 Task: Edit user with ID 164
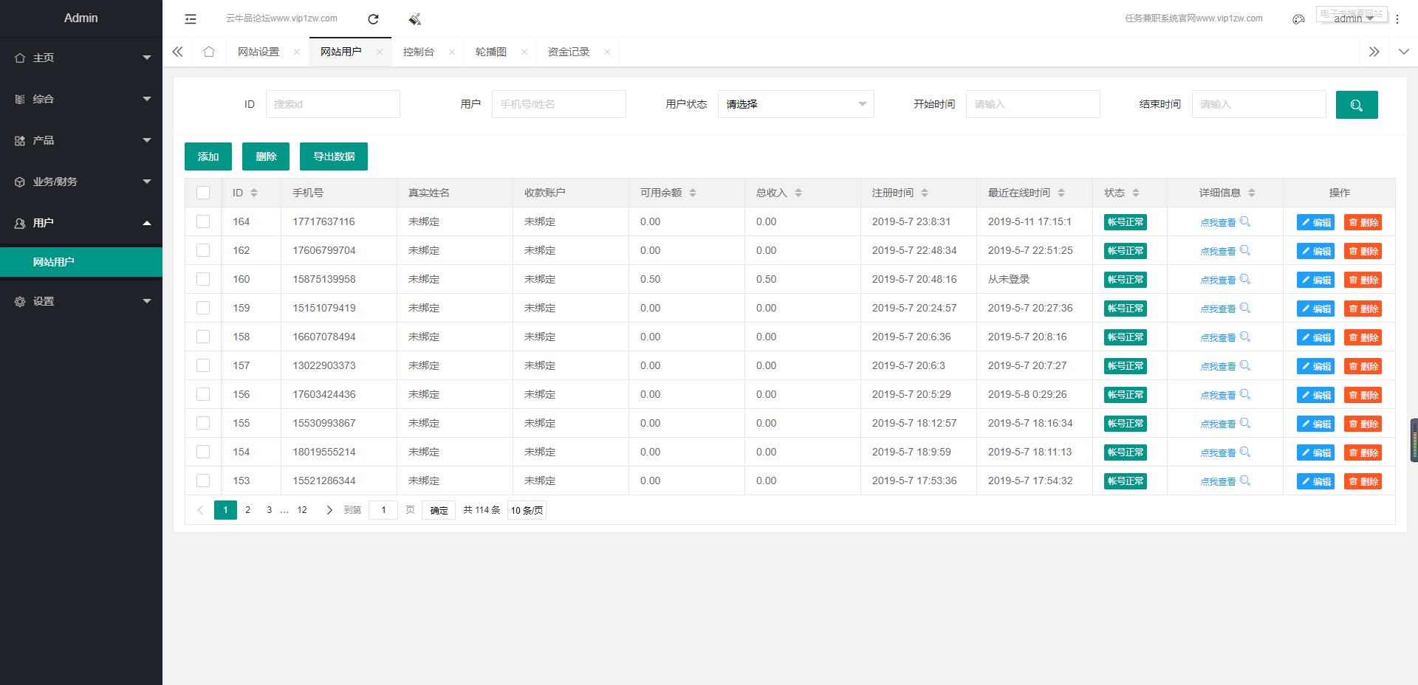pos(1315,222)
